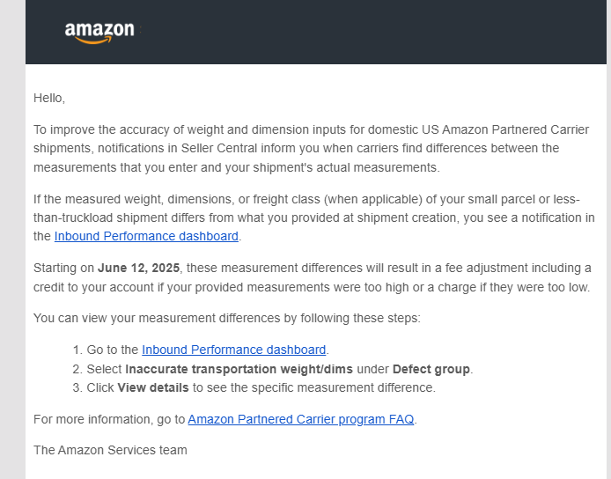The image size is (611, 479).
Task: Click "You can view your measurement differences" sentence
Action: (x=227, y=318)
